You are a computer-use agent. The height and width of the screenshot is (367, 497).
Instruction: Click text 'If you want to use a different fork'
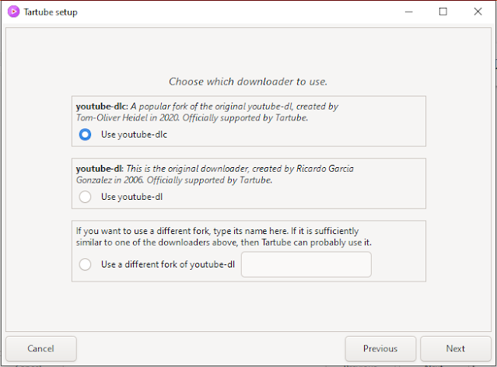[142, 231]
